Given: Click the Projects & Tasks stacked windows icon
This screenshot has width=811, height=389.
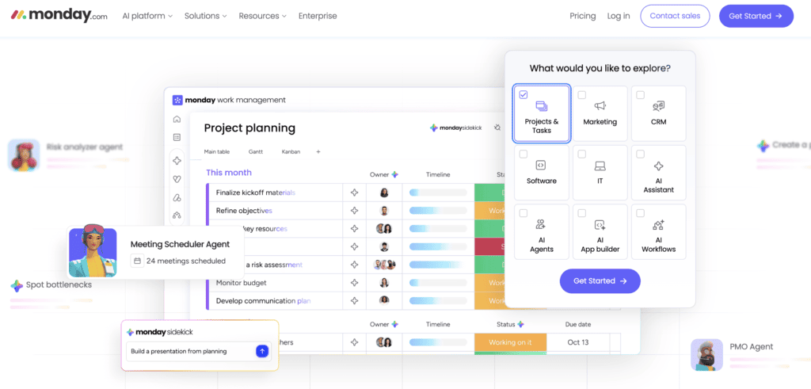Looking at the screenshot, I should click(x=542, y=107).
